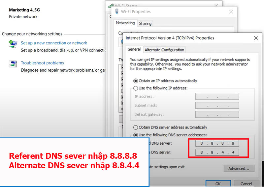Open Set up a new connection or network
The height and width of the screenshot is (187, 264).
54,43
